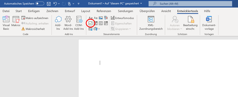
Task: Switch to the Referenzen tab
Action: pos(104,11)
